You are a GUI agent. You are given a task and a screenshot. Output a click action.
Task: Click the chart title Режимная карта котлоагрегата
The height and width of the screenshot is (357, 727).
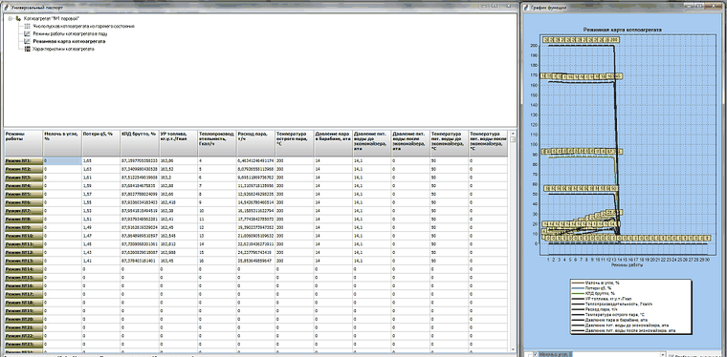(622, 30)
